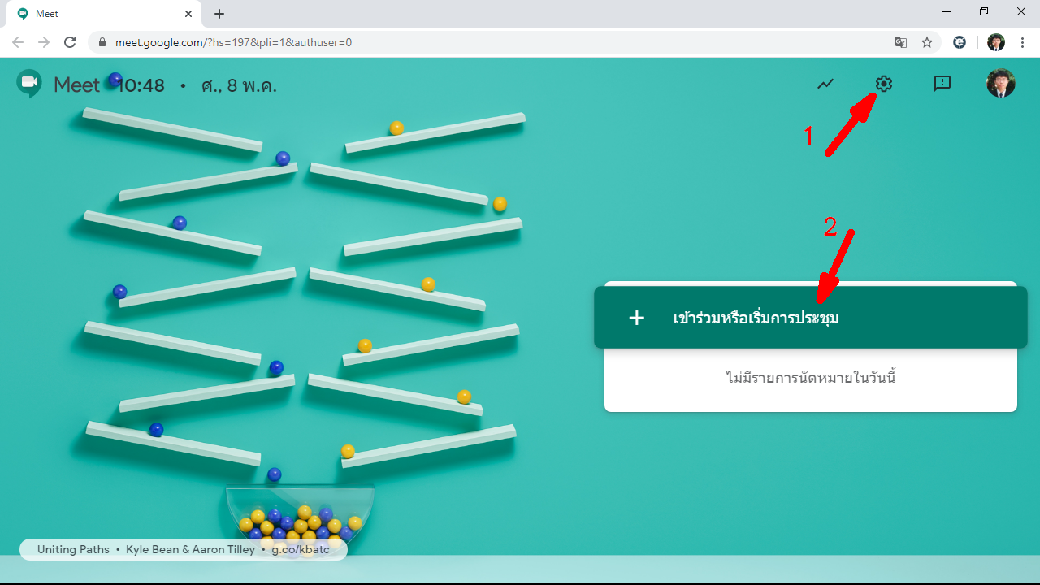Viewport: 1040px width, 585px height.
Task: Select the Meet browser tab
Action: [97, 14]
